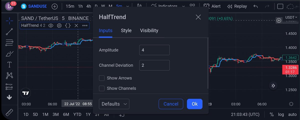300x120 pixels.
Task: Close the HalfTrend settings dialog
Action: pos(198,17)
